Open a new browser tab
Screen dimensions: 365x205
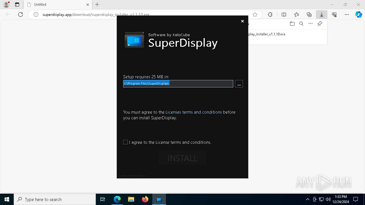click(x=97, y=5)
